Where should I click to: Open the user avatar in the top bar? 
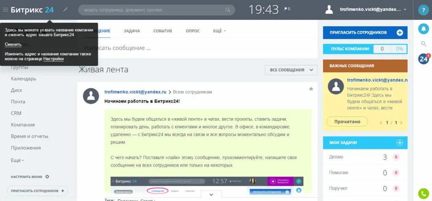[329, 9]
